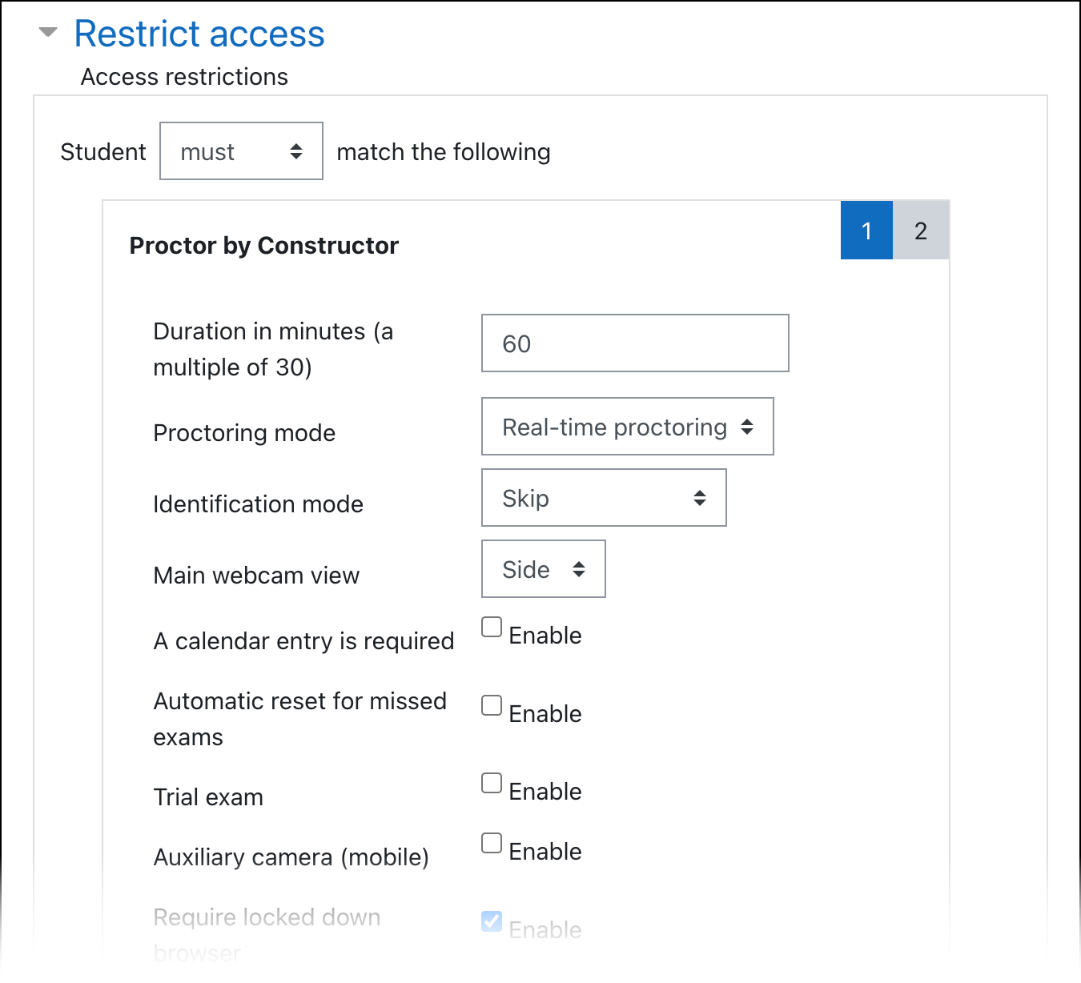The height and width of the screenshot is (983, 1081).
Task: Click the Enable label beside Auxiliary camera
Action: 545,852
